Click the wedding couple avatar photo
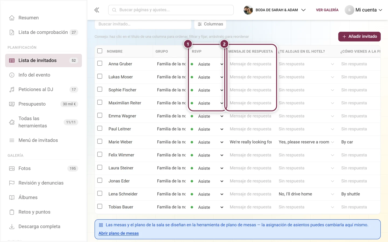The height and width of the screenshot is (242, 388). click(248, 10)
